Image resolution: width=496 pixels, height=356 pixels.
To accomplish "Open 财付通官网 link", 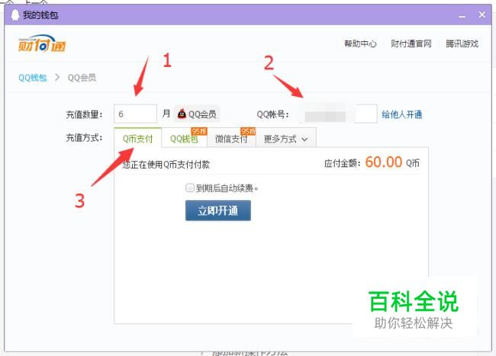I will [x=411, y=43].
